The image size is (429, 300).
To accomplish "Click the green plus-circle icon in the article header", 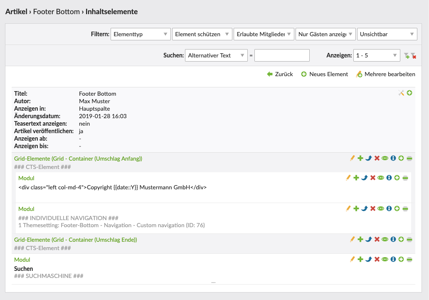I will [x=409, y=93].
